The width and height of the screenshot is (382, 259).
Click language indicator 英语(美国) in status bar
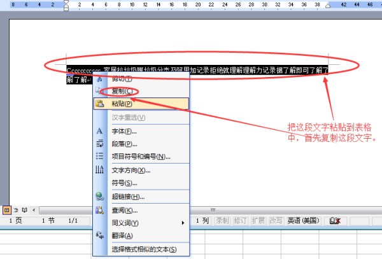[303, 220]
